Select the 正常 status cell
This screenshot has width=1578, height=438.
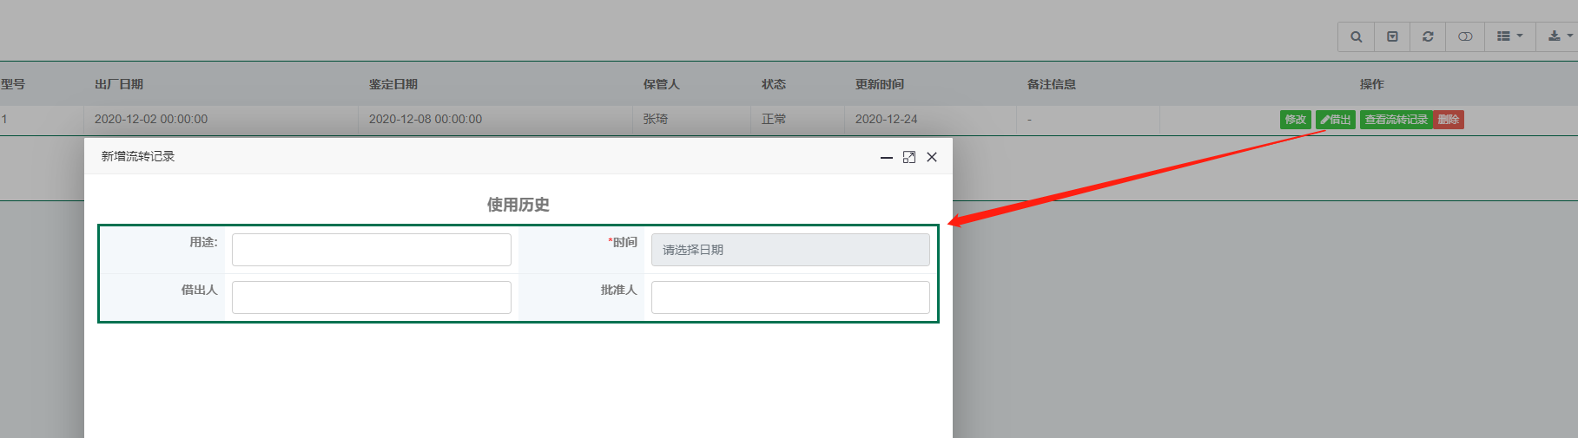[774, 119]
